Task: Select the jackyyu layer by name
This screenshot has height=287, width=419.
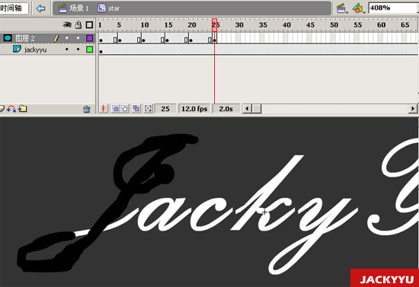Action: 35,50
